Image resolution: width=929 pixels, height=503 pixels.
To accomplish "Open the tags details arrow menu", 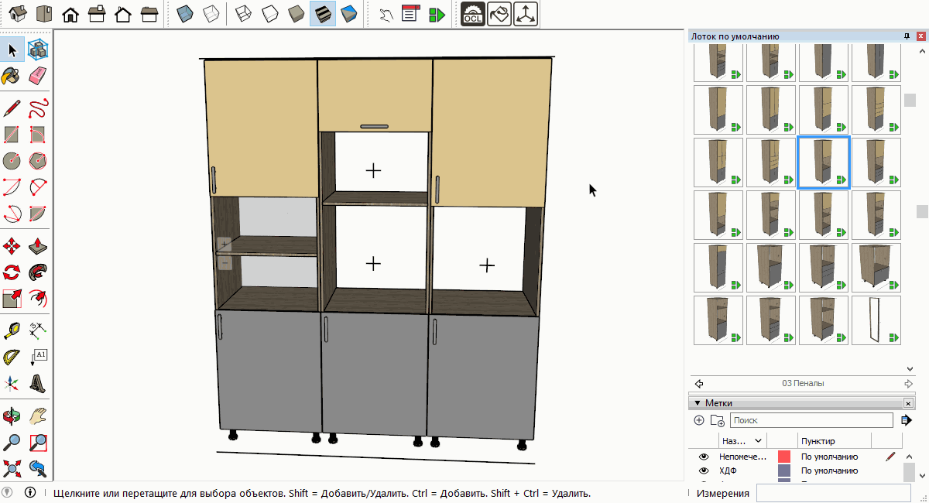I will (x=906, y=420).
